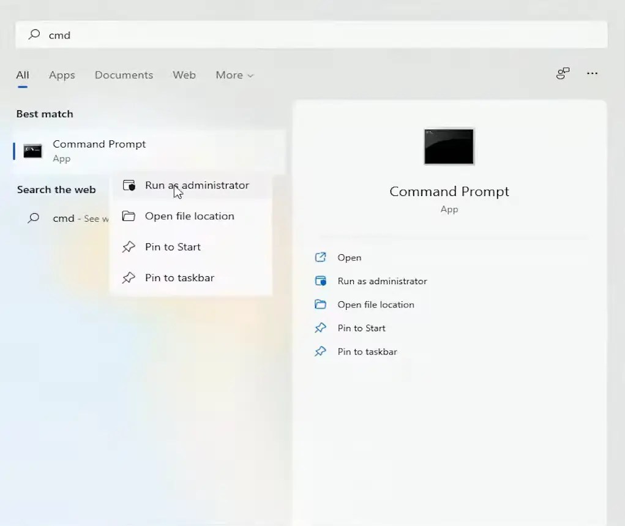Switch to the Documents tab

pos(124,75)
